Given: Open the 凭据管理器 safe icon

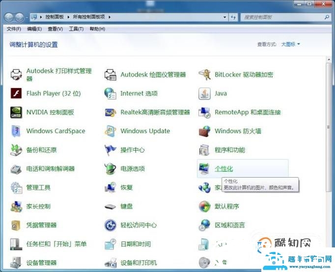Looking at the screenshot, I should pos(16,225).
